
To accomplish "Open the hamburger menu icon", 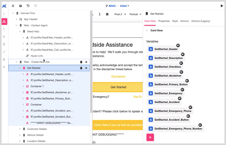I will 13,6.
